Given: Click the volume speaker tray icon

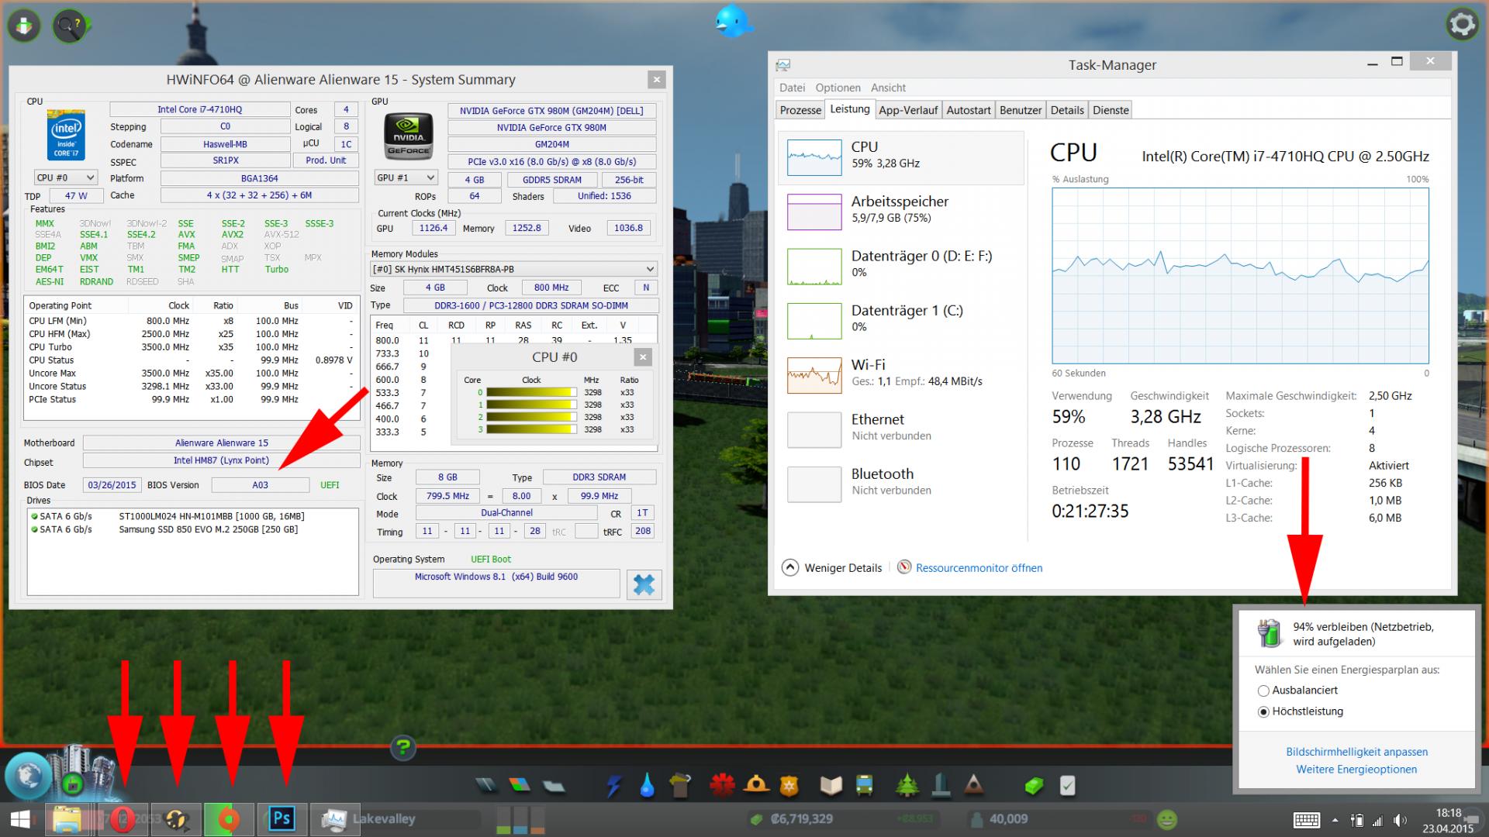Looking at the screenshot, I should pos(1400,820).
